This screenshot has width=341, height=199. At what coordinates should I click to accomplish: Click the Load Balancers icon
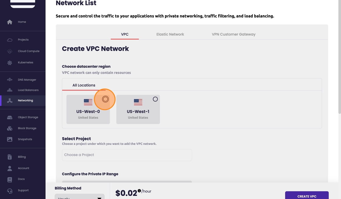[x=10, y=90]
